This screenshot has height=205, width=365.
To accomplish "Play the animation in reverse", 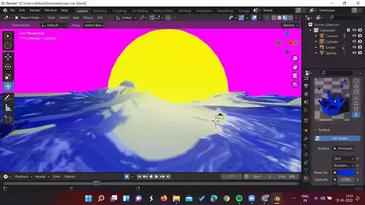I will pyautogui.click(x=151, y=176).
